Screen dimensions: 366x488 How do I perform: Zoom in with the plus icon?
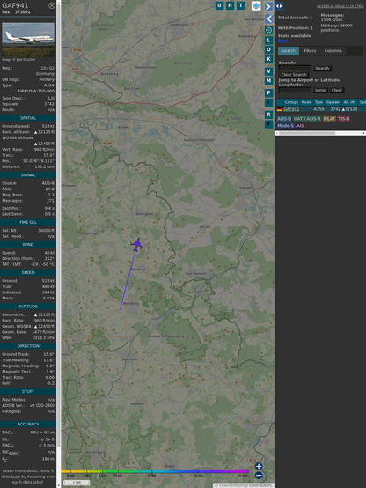(x=259, y=466)
